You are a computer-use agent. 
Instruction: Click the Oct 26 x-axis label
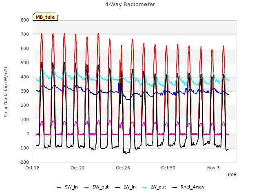click(x=123, y=168)
